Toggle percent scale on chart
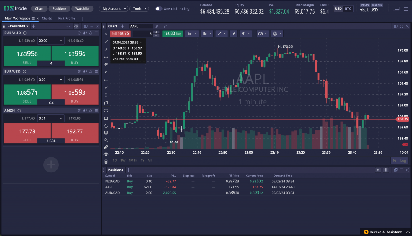Screen dimensions: 412x236 394,161
